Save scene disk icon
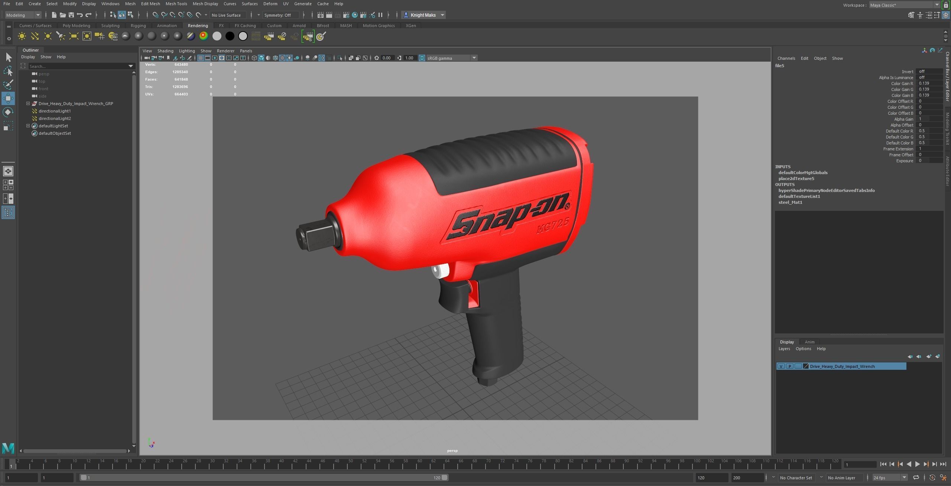 tap(71, 15)
